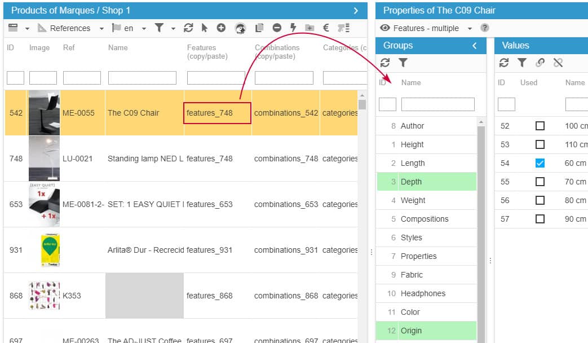Click the copy products icon
Image resolution: width=588 pixels, height=343 pixels.
click(259, 28)
